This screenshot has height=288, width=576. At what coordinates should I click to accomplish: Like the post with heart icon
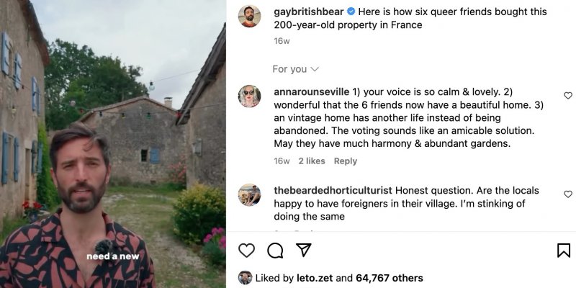pyautogui.click(x=246, y=251)
